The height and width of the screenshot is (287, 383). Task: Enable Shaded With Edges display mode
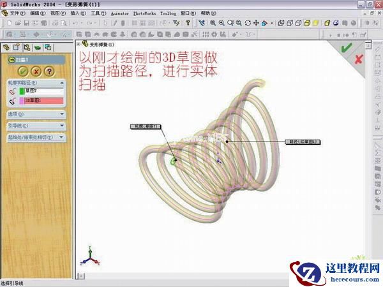click(x=307, y=23)
